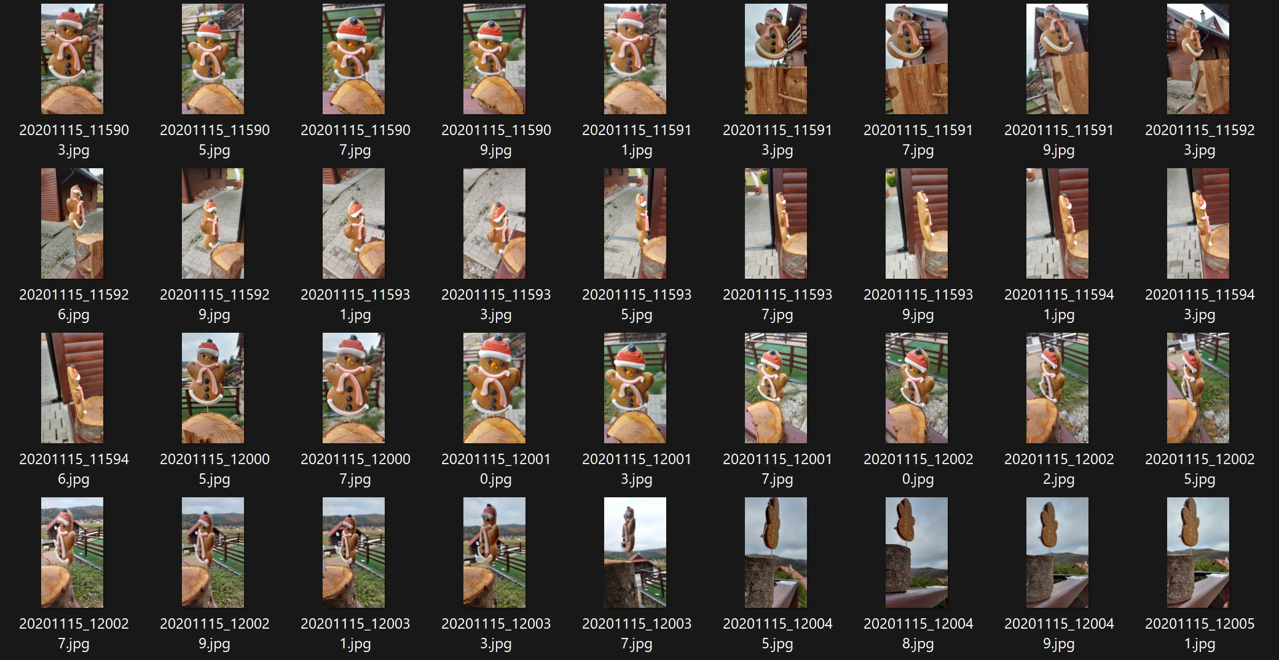This screenshot has width=1279, height=660.
Task: Select the 20201115_115939.jpg thumbnail
Action: coord(916,223)
